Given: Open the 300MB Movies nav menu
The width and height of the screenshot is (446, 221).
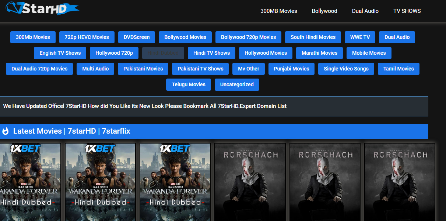Looking at the screenshot, I should tap(278, 11).
